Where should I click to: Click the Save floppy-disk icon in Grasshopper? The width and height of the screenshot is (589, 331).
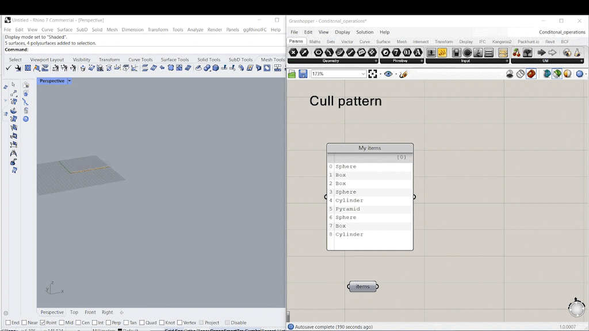tap(303, 74)
